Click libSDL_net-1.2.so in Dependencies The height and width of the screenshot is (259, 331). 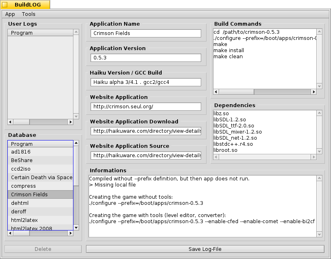point(235,138)
